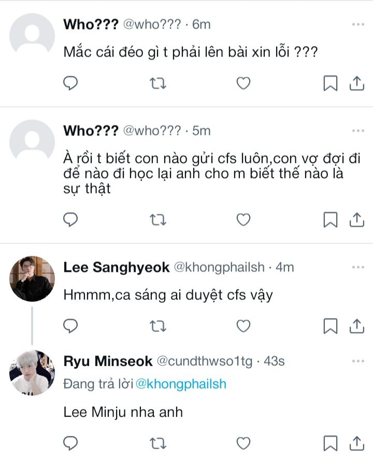
Task: Open the @khongphailsh mention link in reply
Action: click(181, 384)
